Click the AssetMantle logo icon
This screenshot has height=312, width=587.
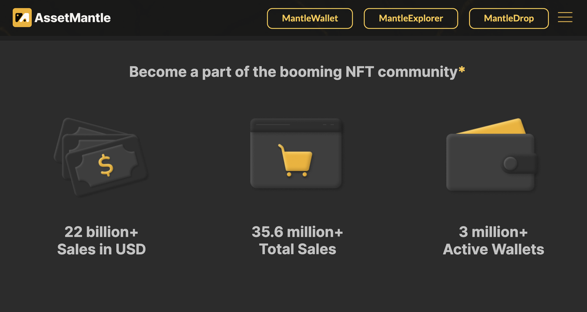pyautogui.click(x=22, y=18)
